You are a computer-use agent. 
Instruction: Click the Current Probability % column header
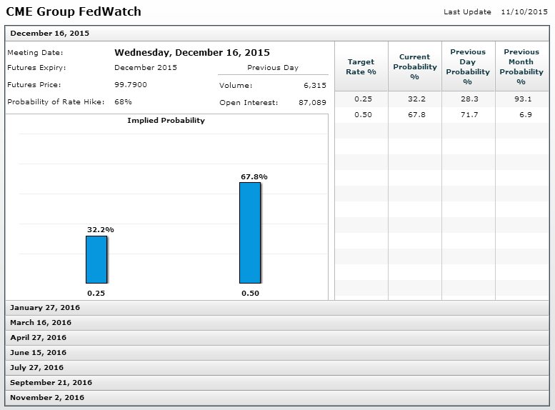point(415,66)
